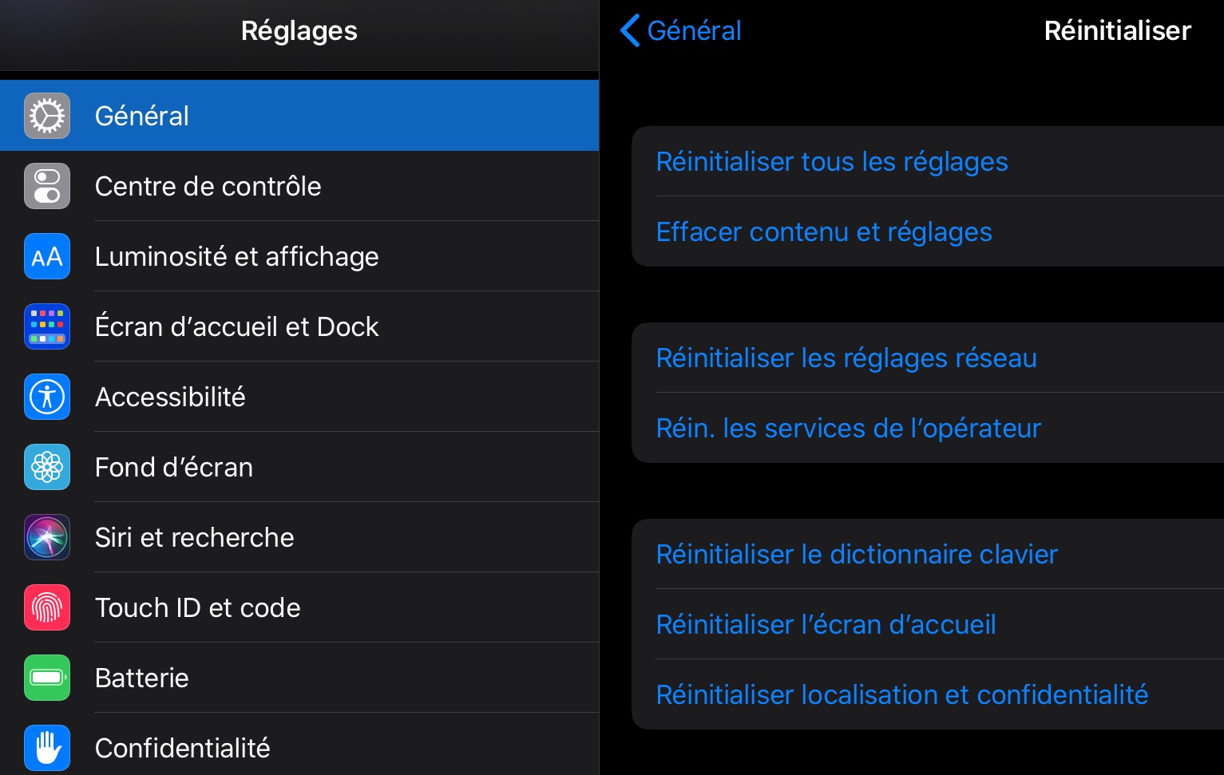Choose Réinitialiser l'écran d'accueil

pyautogui.click(x=826, y=624)
